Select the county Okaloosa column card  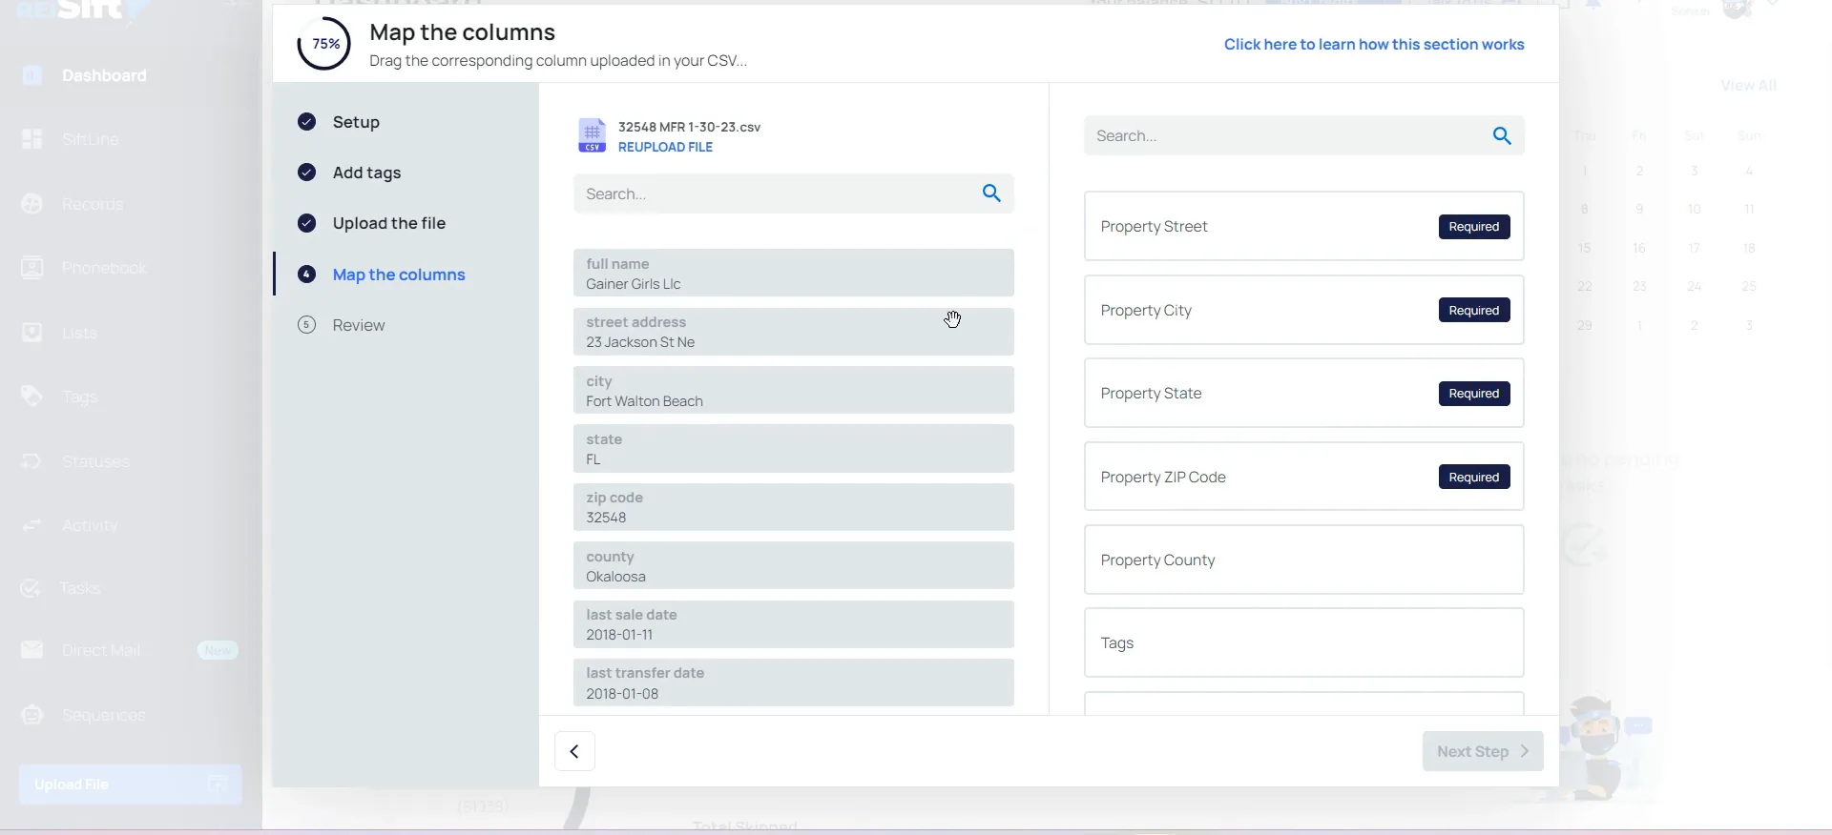point(794,566)
